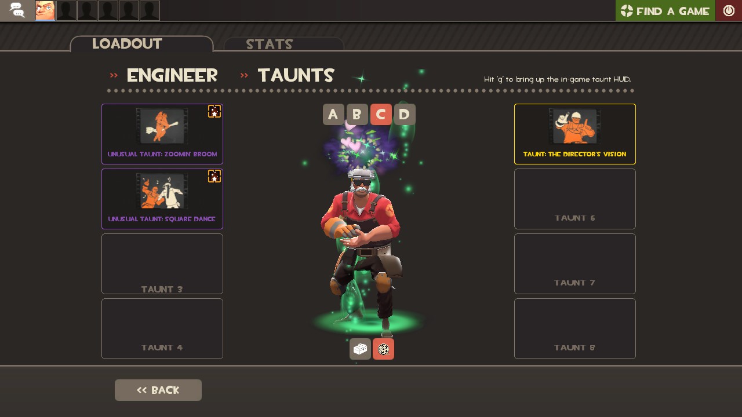Select The Director's Vision taunt slot

pyautogui.click(x=575, y=134)
